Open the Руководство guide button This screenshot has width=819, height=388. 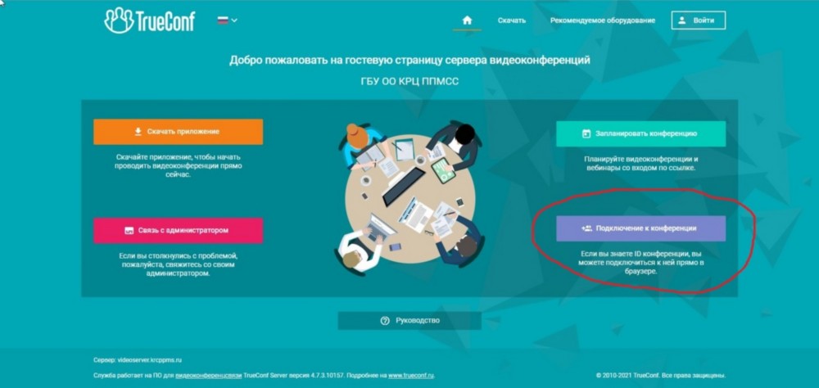pos(409,321)
